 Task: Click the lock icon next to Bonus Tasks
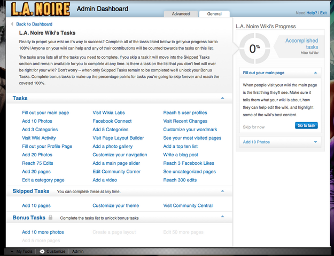50,217
